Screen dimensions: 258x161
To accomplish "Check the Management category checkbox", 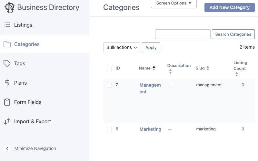I will point(109,85).
